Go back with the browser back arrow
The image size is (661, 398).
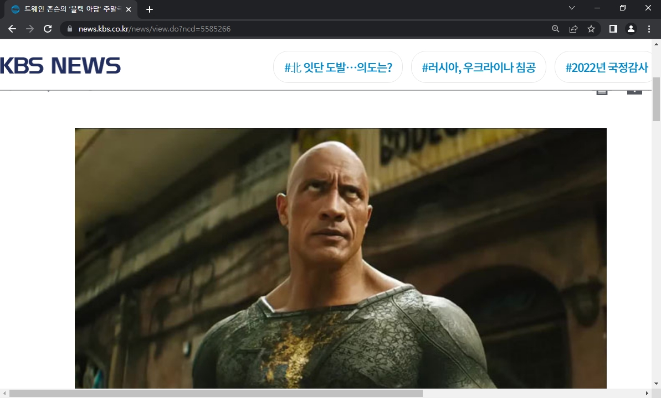12,29
